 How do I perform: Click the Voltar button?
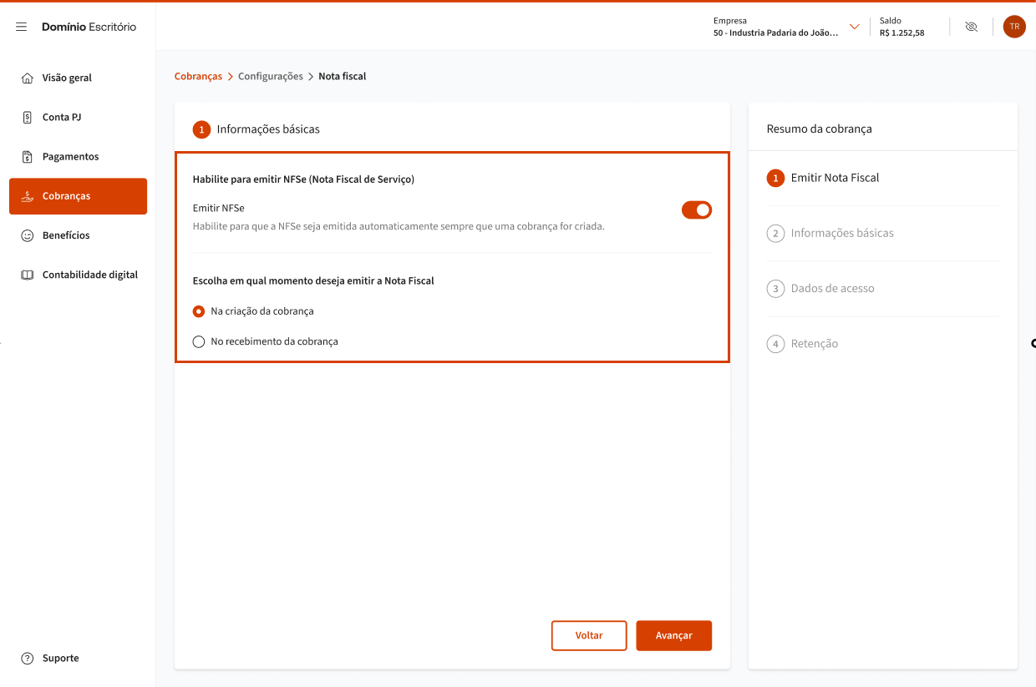[588, 635]
